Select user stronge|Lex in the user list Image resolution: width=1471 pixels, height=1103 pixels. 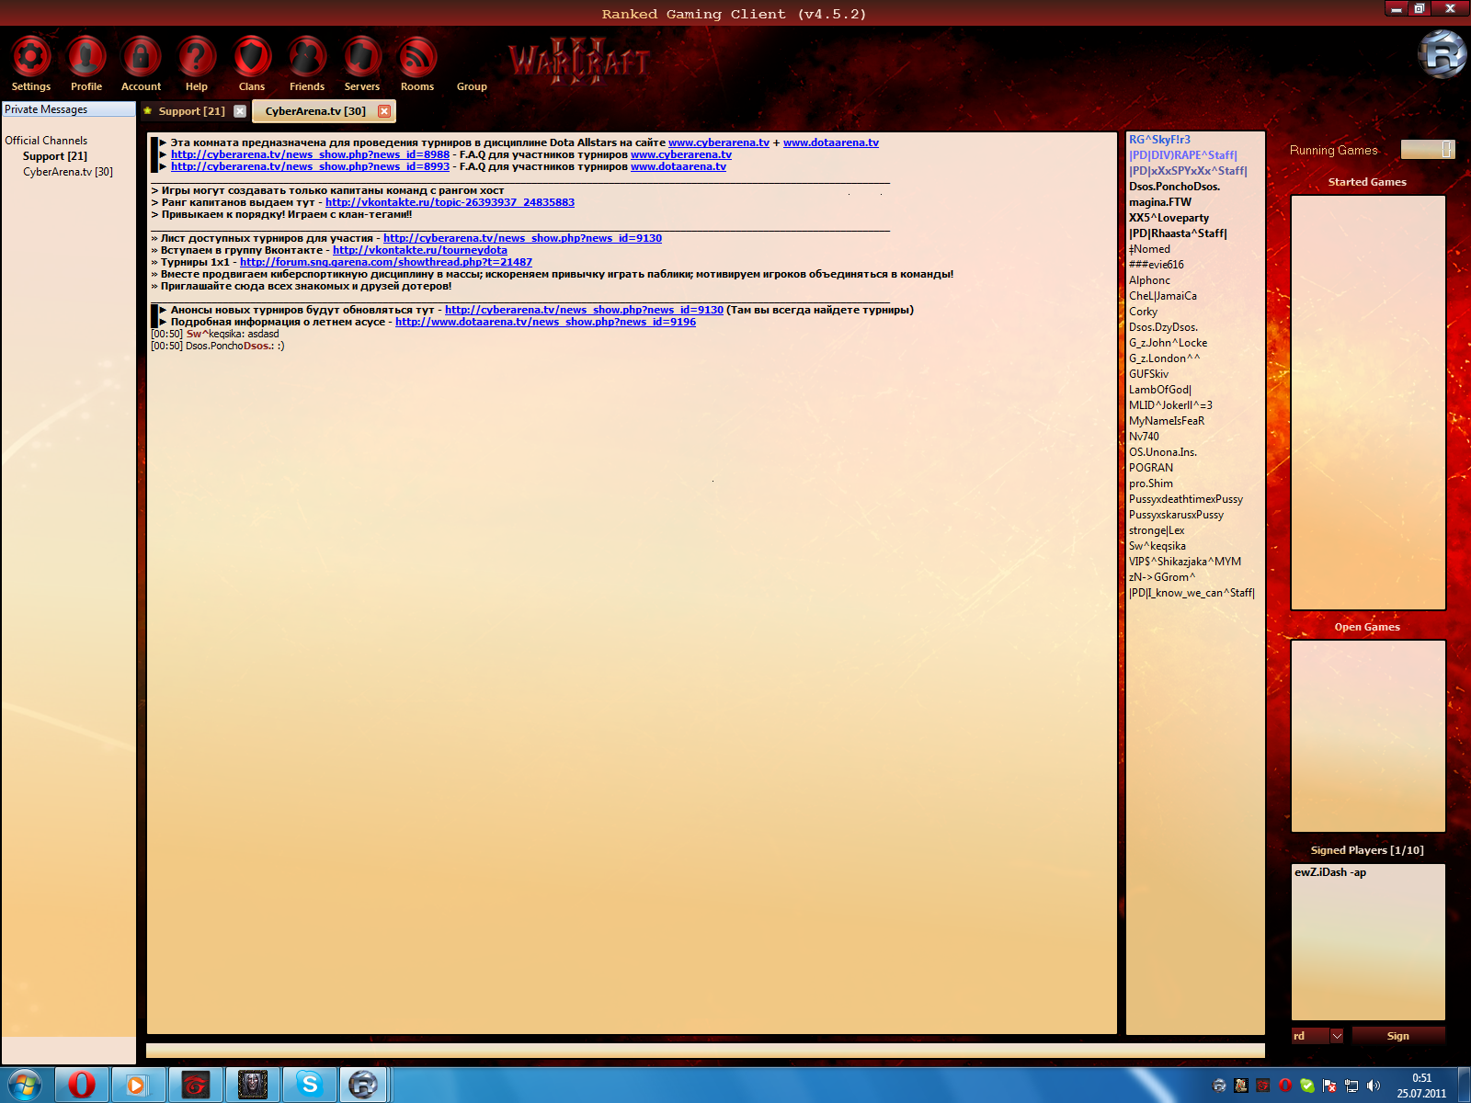(1157, 530)
